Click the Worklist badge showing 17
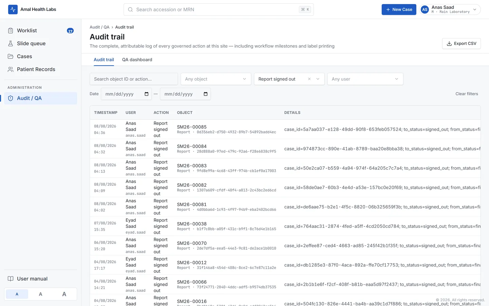Viewport: 489px width, 306px height. 70,31
